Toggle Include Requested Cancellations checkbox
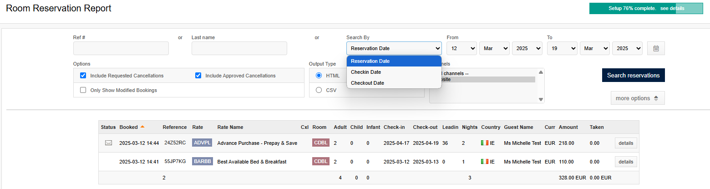 pos(83,76)
